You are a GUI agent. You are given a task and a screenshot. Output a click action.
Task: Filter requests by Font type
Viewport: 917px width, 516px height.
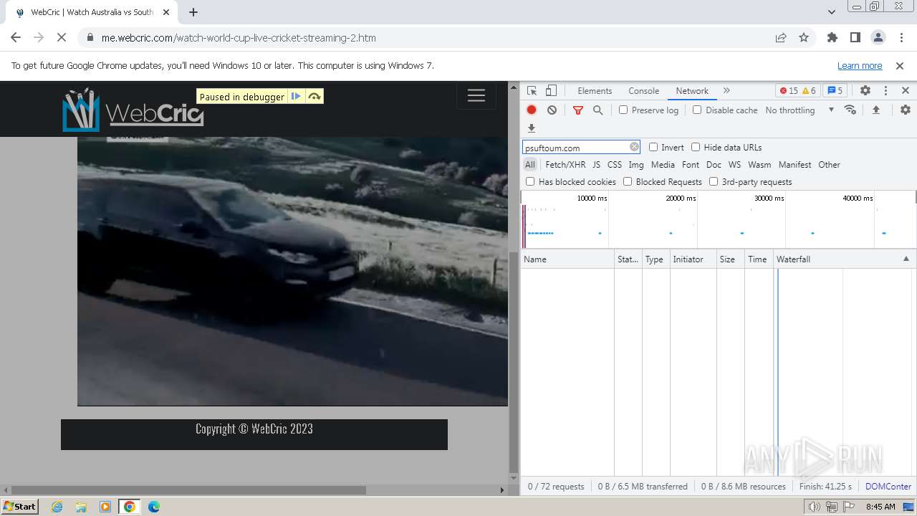(x=691, y=164)
